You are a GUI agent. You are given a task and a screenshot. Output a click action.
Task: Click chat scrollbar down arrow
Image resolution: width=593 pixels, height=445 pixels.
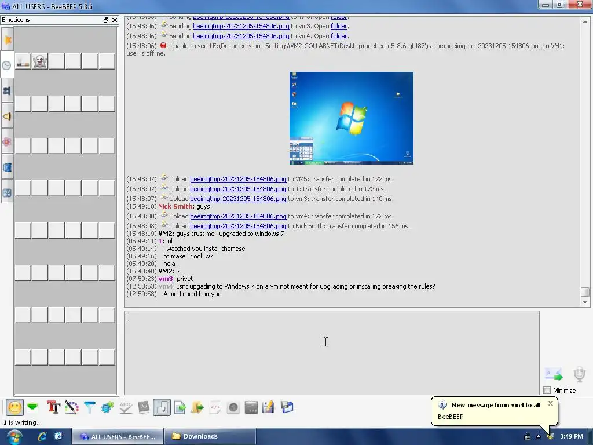pos(585,302)
